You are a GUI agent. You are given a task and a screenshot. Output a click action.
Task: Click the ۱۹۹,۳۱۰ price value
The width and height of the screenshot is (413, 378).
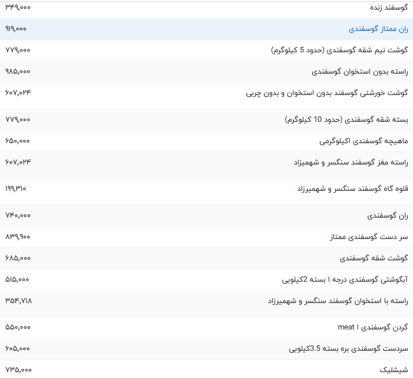15,189
